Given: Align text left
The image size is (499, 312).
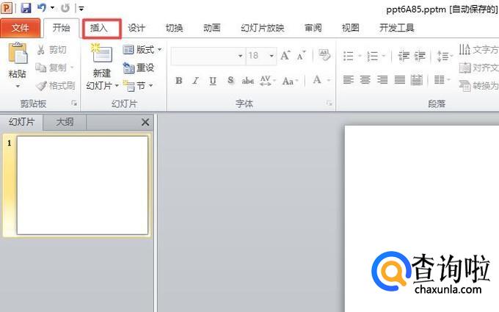Looking at the screenshot, I should [x=349, y=79].
